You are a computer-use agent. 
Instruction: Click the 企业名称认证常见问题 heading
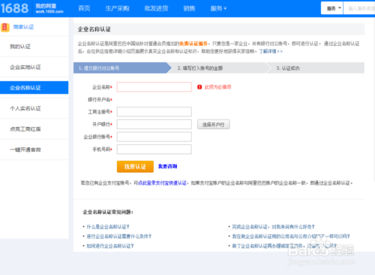pyautogui.click(x=108, y=212)
